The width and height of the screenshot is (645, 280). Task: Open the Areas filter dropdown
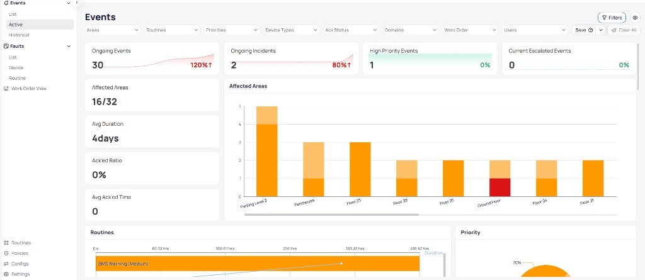click(x=113, y=30)
